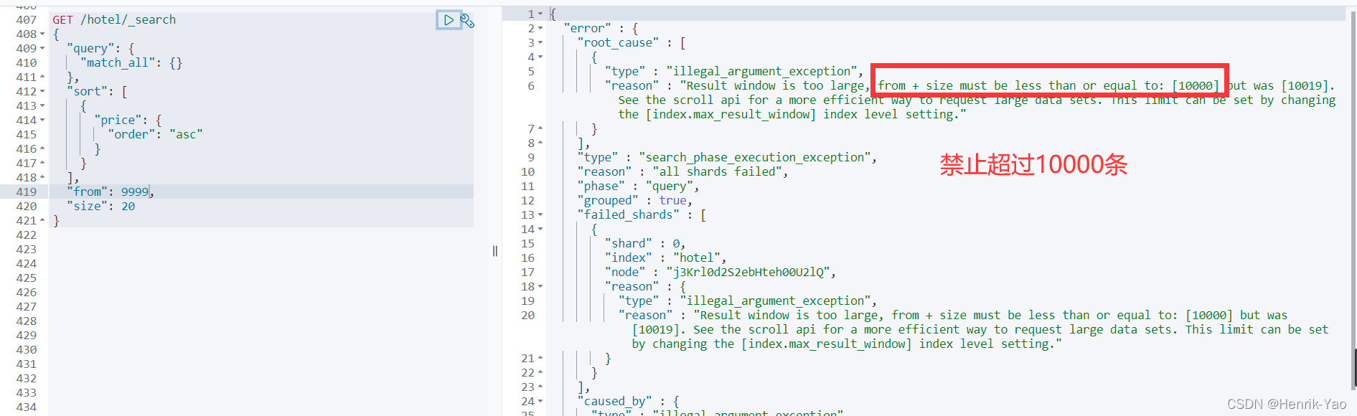Click the fold marker at response line 7

click(x=540, y=128)
